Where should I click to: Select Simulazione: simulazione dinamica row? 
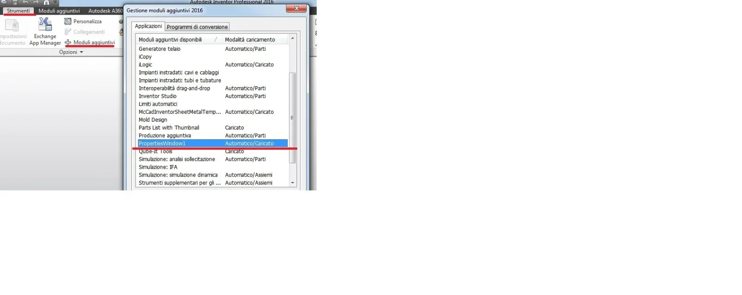tap(213, 175)
